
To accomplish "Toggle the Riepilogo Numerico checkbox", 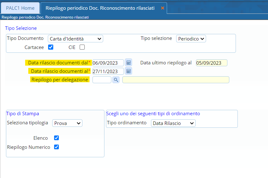I will (x=57, y=147).
